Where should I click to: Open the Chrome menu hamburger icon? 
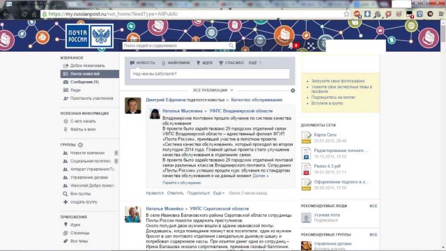coord(441,14)
